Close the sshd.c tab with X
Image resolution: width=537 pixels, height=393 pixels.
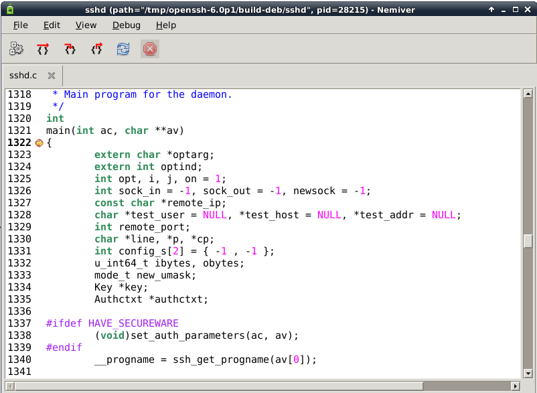click(52, 76)
